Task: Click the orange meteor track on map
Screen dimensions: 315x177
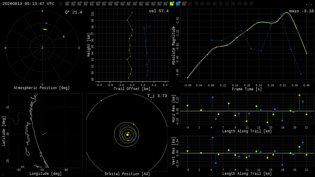Action: pos(44,134)
